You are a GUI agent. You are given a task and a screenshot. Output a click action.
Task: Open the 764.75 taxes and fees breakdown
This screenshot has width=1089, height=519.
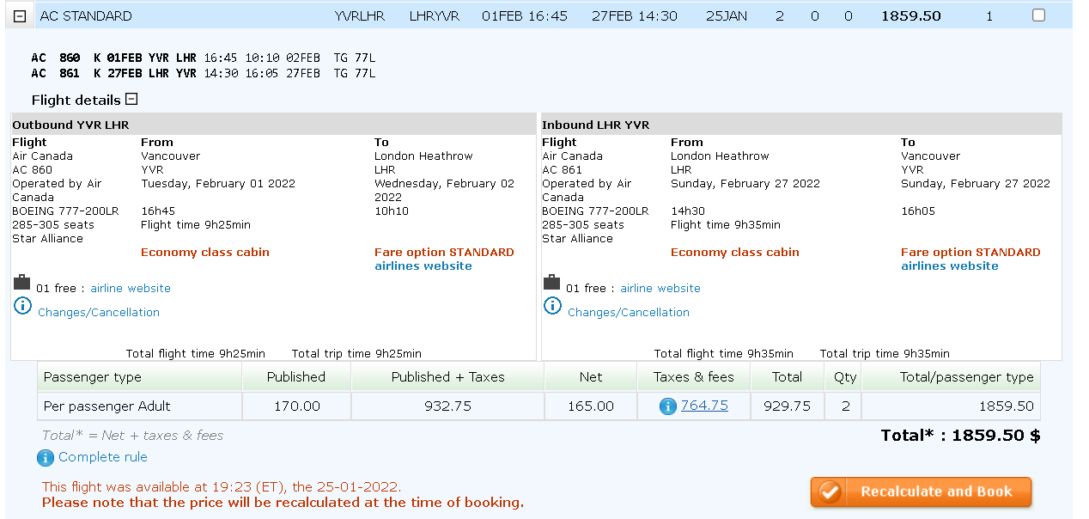click(704, 406)
